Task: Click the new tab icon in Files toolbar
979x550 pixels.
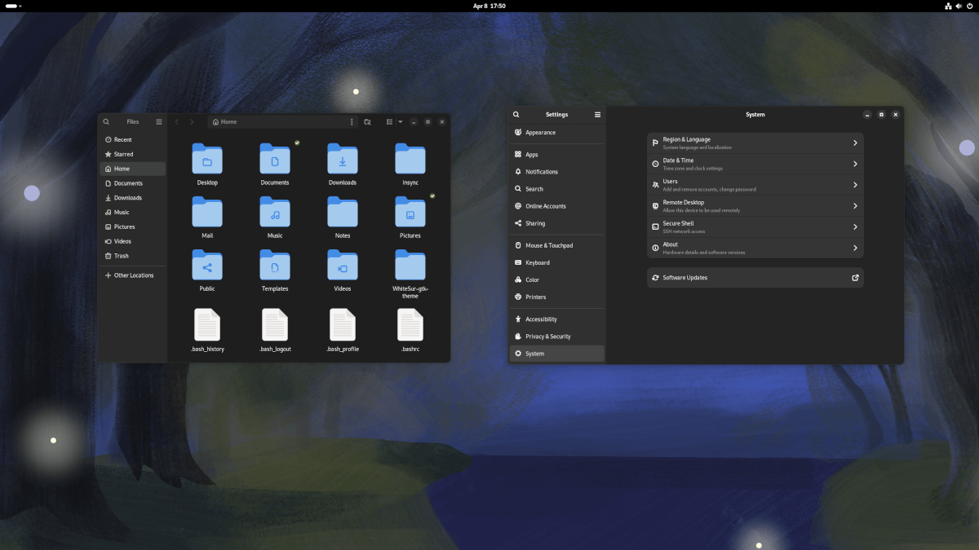Action: pos(367,121)
